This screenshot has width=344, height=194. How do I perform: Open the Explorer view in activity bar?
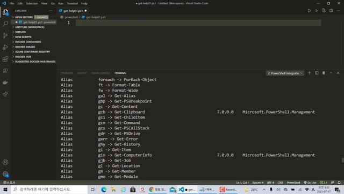pos(5,12)
